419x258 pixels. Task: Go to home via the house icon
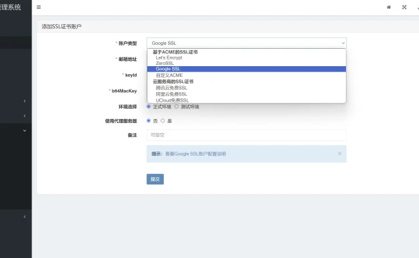[389, 7]
